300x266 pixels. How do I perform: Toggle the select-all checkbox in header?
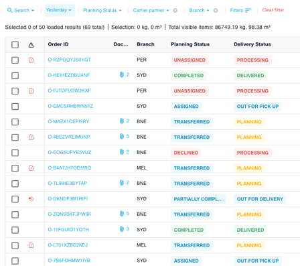coord(15,45)
